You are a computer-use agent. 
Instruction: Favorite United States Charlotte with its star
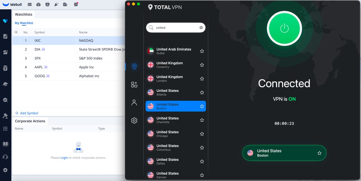point(202,120)
